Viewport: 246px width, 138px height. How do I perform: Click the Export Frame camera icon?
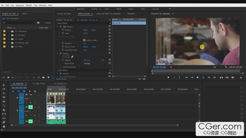[x=233, y=78]
